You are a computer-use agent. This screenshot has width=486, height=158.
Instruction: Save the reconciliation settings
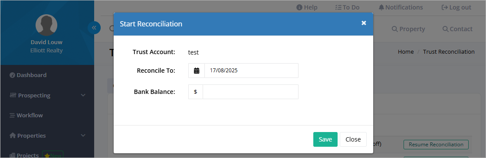pyautogui.click(x=325, y=139)
